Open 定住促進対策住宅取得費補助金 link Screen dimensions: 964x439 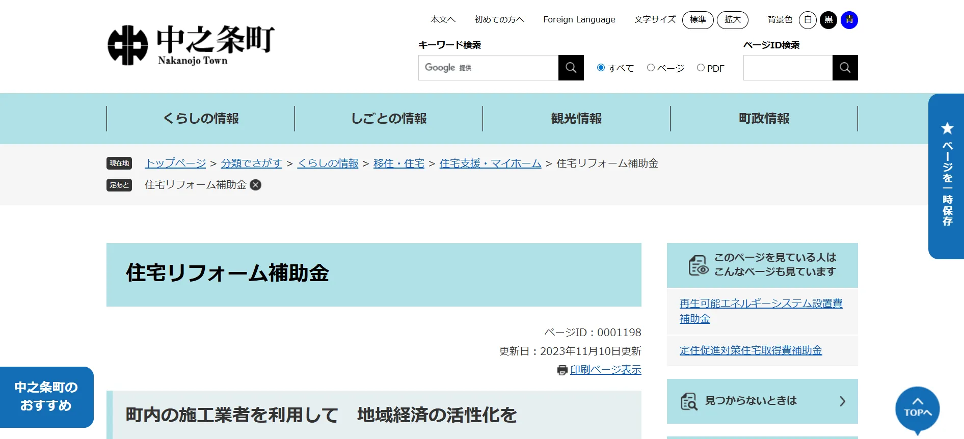[x=751, y=350]
